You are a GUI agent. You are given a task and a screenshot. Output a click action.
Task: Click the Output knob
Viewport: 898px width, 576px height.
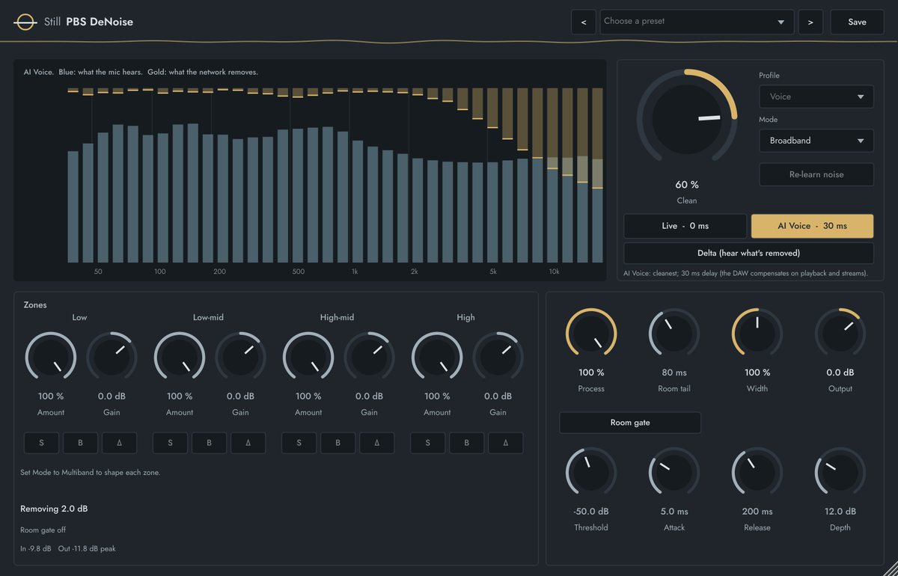tap(840, 334)
